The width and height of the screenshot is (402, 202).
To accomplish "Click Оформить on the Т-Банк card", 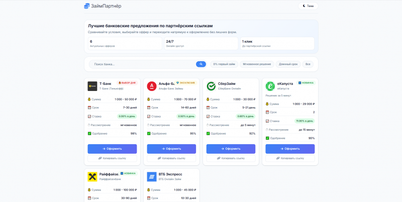I will pyautogui.click(x=112, y=149).
